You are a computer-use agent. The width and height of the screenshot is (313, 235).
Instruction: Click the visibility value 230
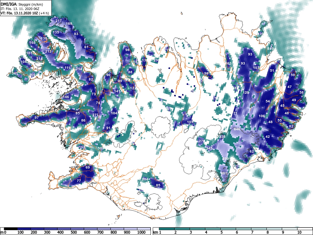157,60
